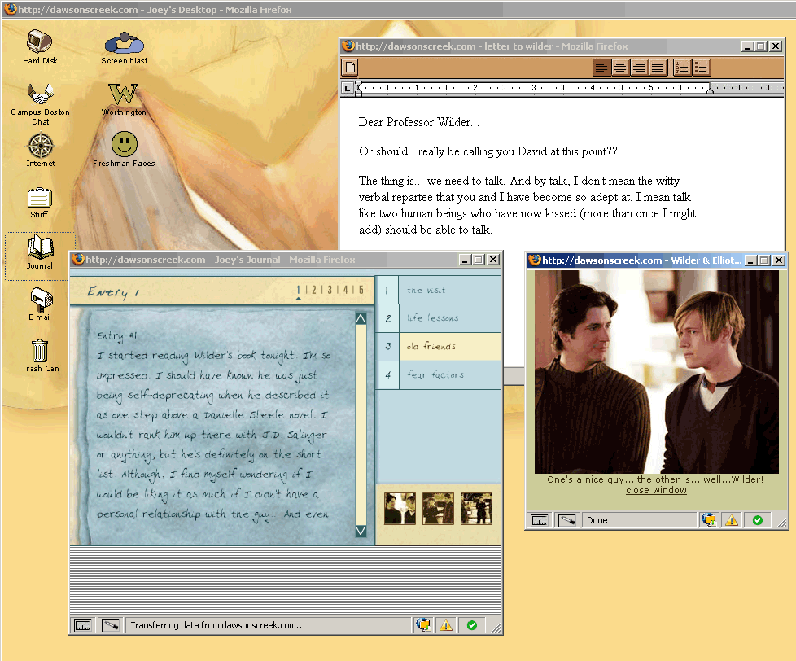The image size is (796, 661).
Task: Click the "close window" link
Action: click(x=656, y=490)
